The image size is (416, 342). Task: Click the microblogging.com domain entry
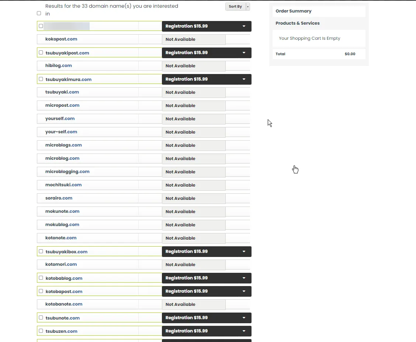coord(67,172)
